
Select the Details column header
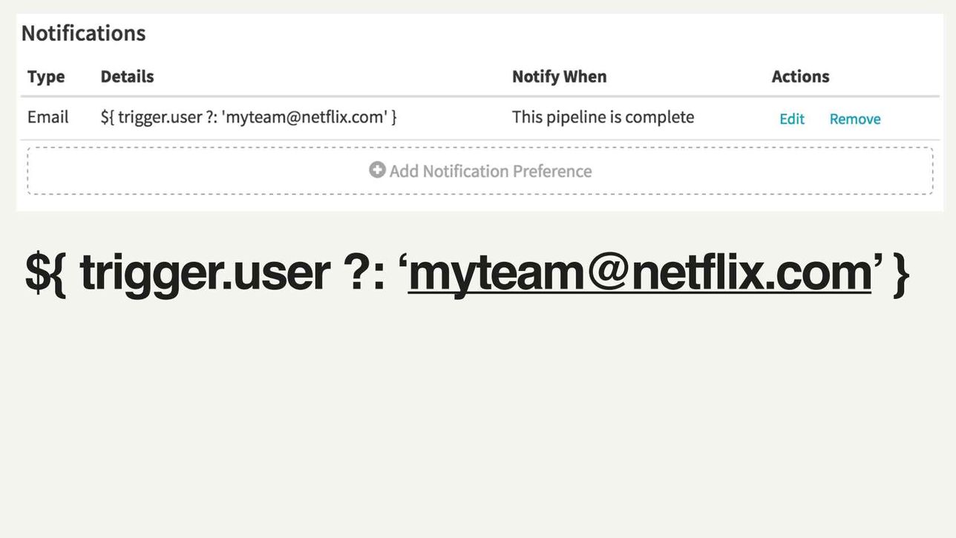(x=127, y=76)
